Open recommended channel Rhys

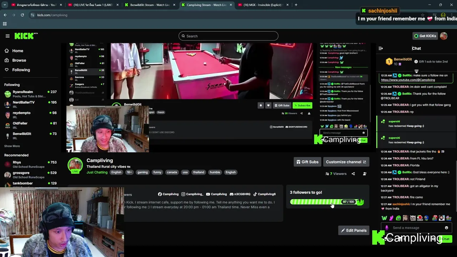coord(30,164)
